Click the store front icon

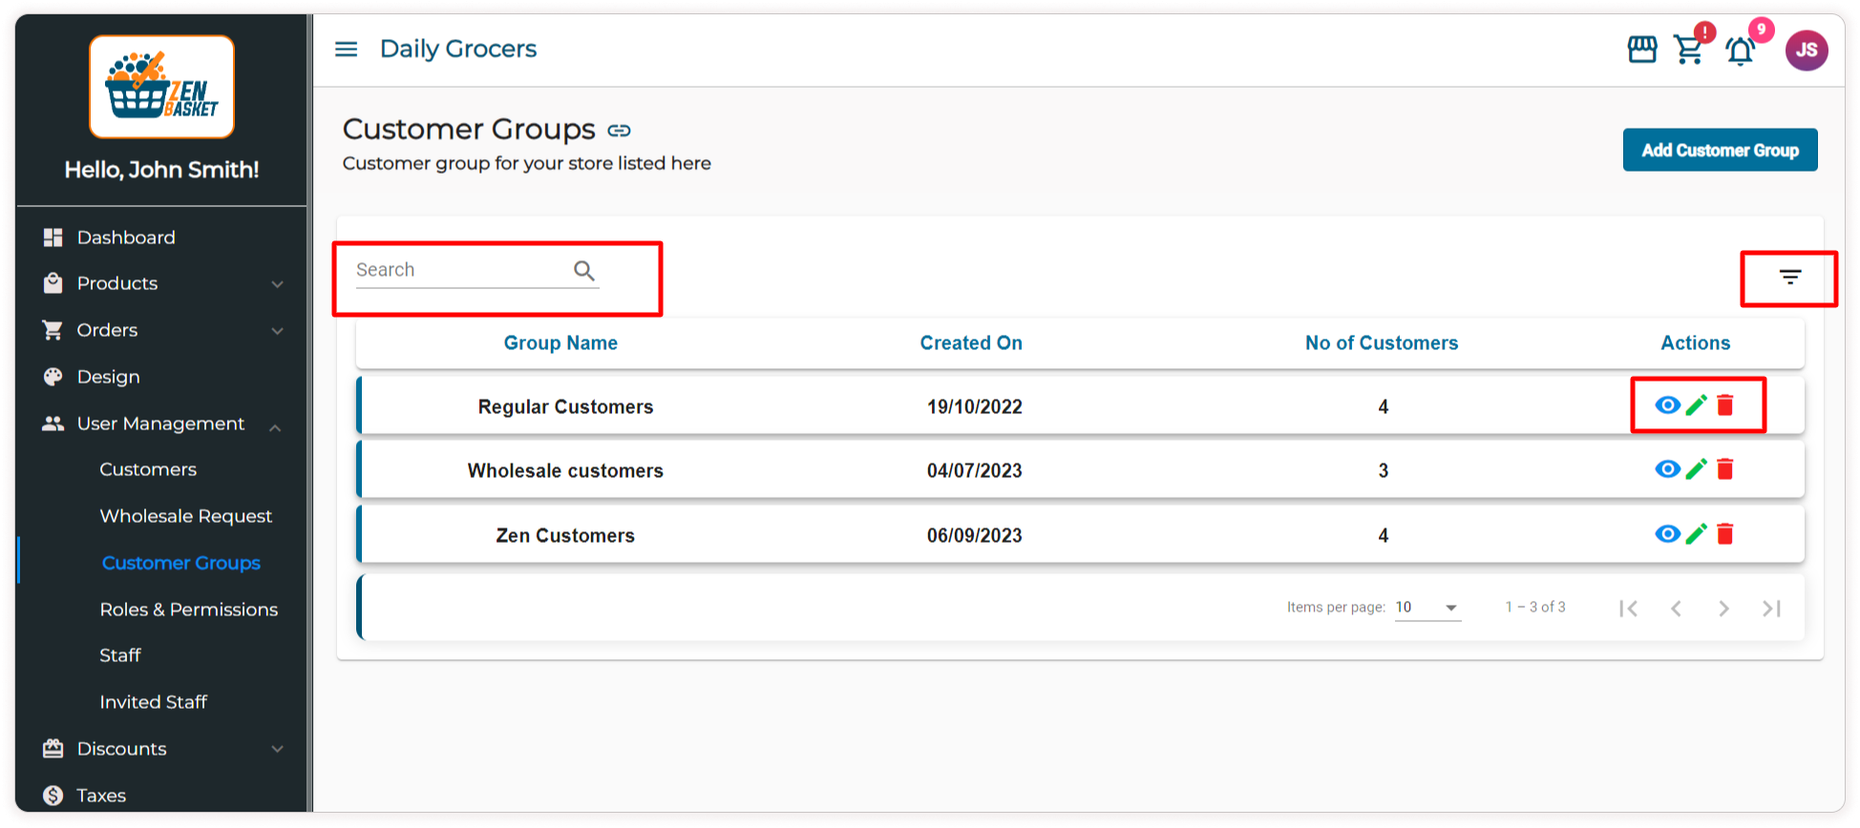1641,50
